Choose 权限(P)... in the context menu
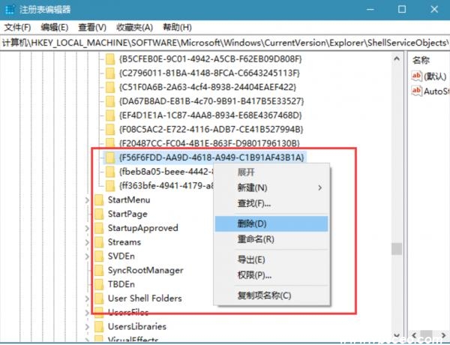 pos(271,275)
